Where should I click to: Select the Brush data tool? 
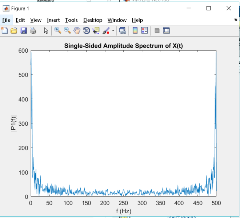coord(106,31)
